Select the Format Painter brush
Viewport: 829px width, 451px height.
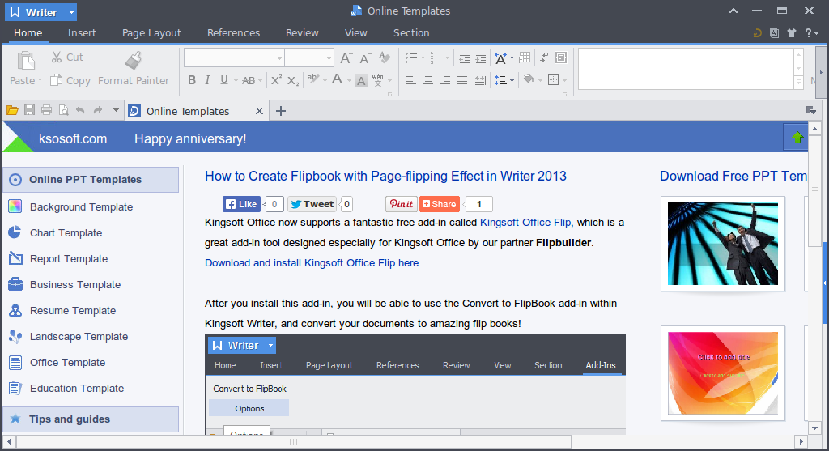coord(134,60)
